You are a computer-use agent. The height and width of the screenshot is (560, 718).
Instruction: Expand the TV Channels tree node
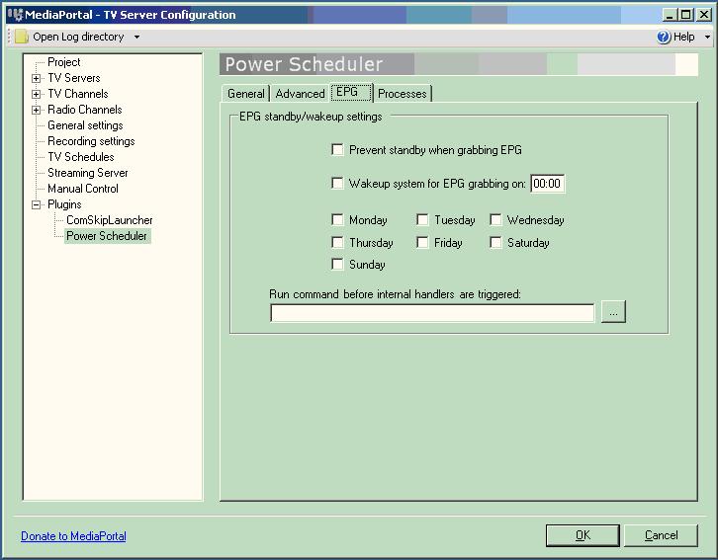(37, 94)
